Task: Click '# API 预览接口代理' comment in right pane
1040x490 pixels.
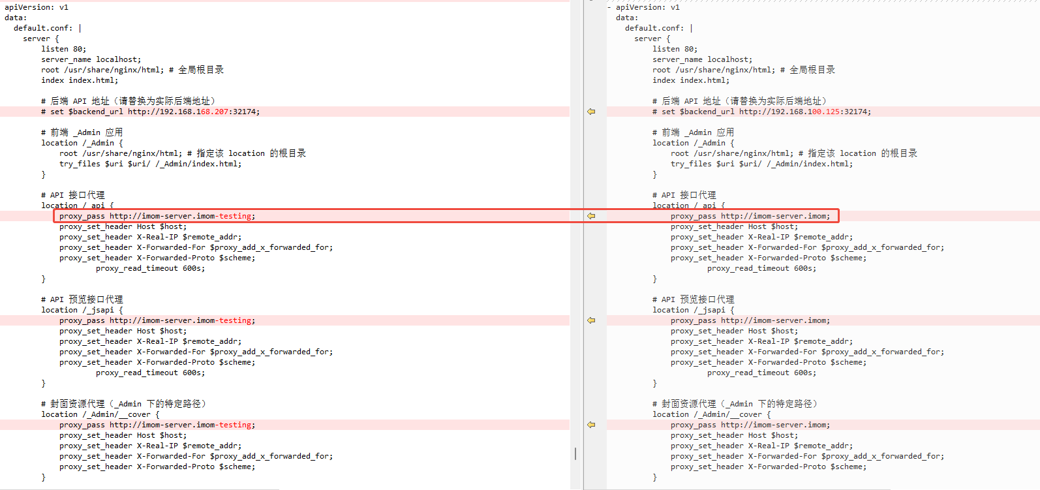Action: (694, 299)
